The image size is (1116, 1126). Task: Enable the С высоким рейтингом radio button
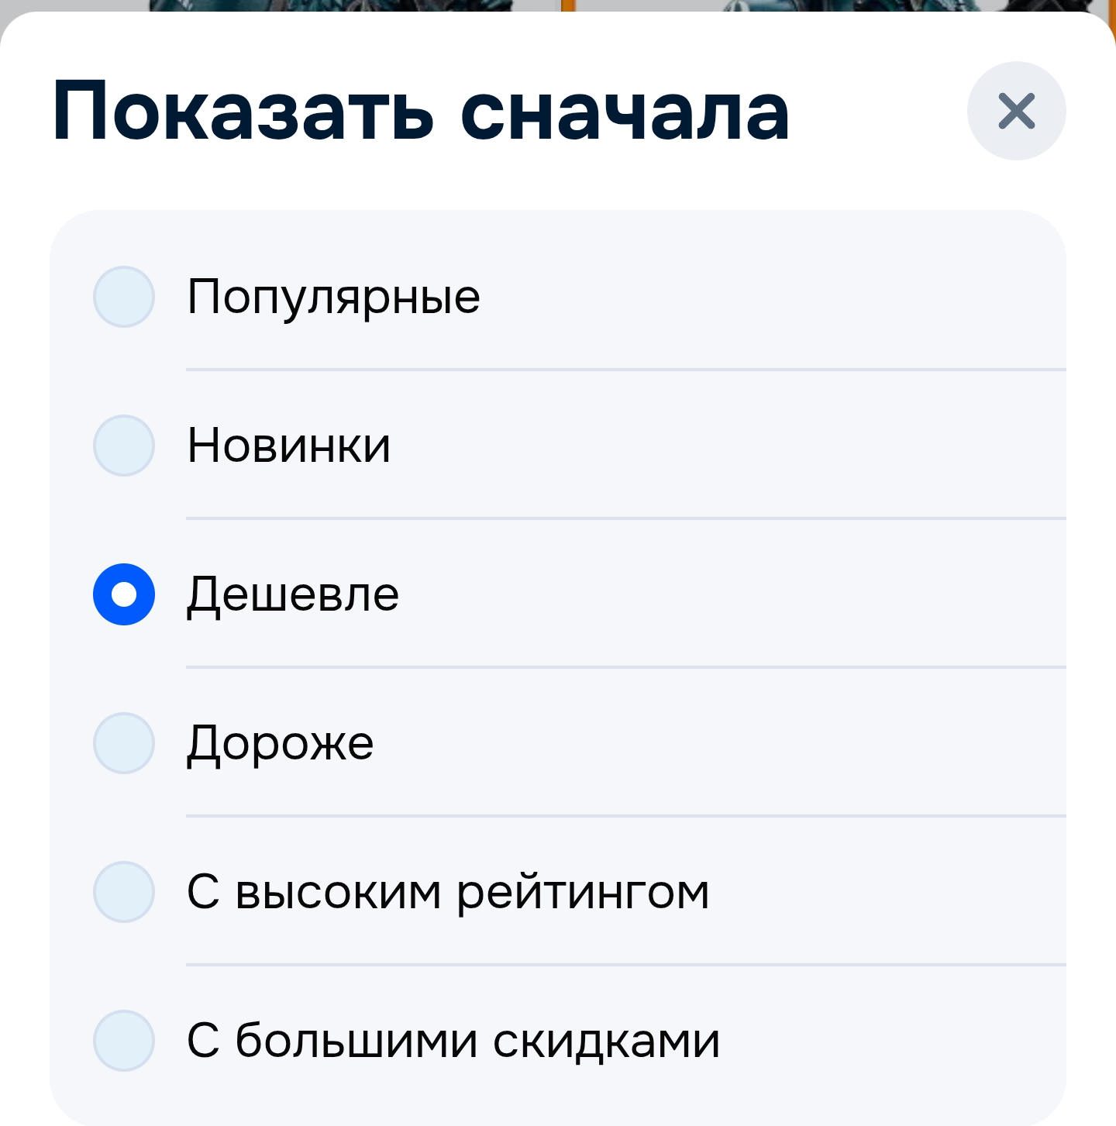click(x=124, y=892)
